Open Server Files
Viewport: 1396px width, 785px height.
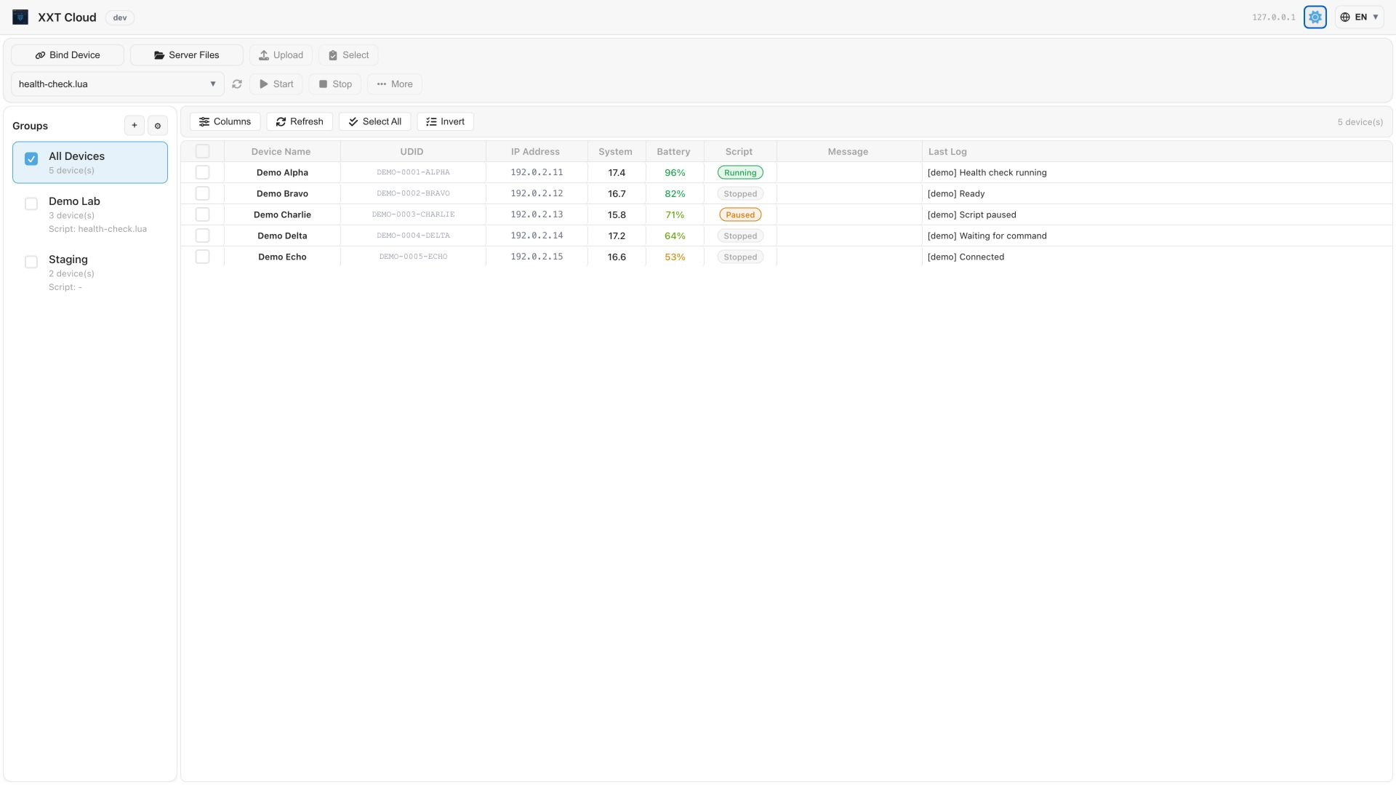tap(187, 55)
